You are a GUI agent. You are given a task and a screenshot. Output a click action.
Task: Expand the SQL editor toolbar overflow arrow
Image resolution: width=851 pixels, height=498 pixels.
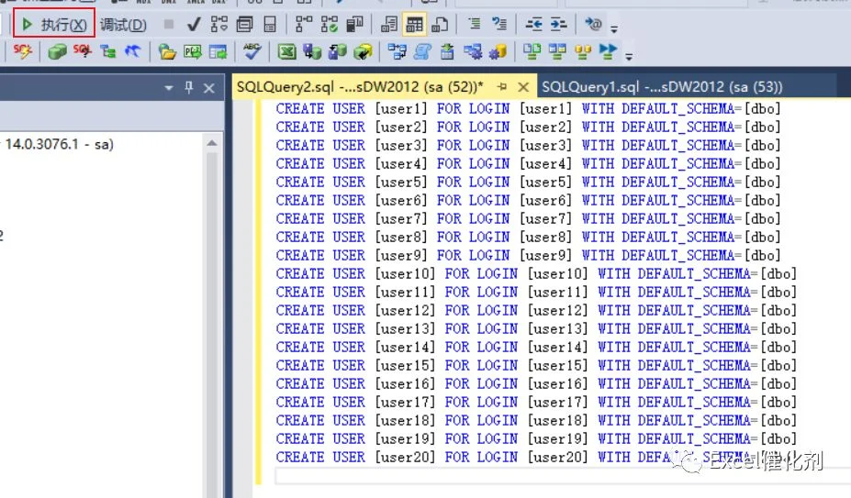pos(614,28)
